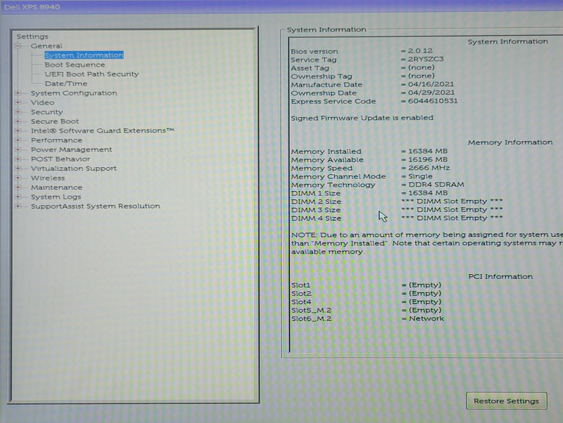Click the Slot2 PCI entry
The image size is (563, 423).
pos(301,294)
